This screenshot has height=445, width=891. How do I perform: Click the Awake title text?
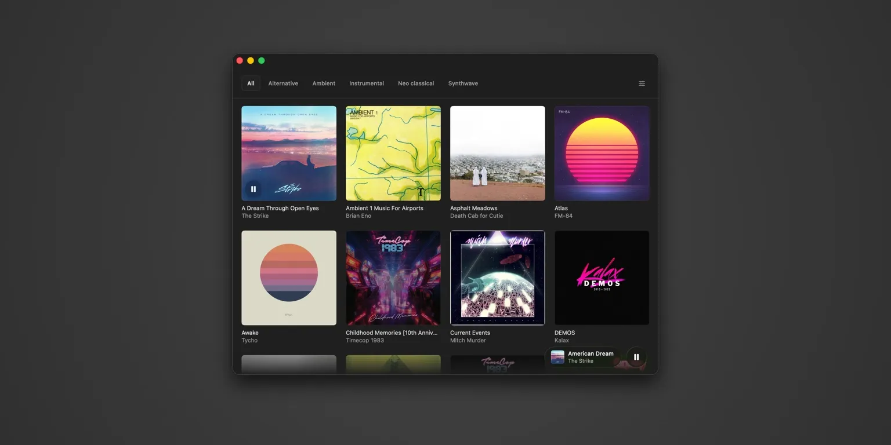coord(250,333)
